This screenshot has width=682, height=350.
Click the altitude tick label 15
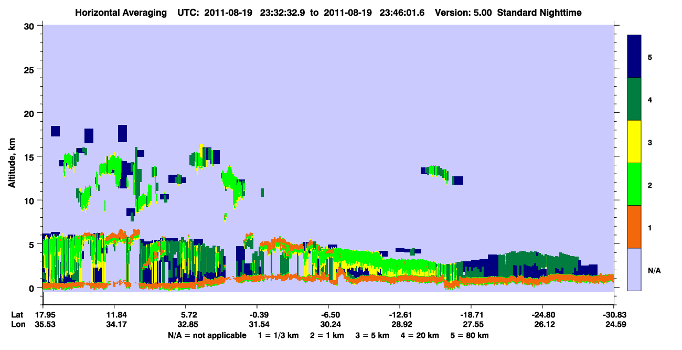[30, 157]
